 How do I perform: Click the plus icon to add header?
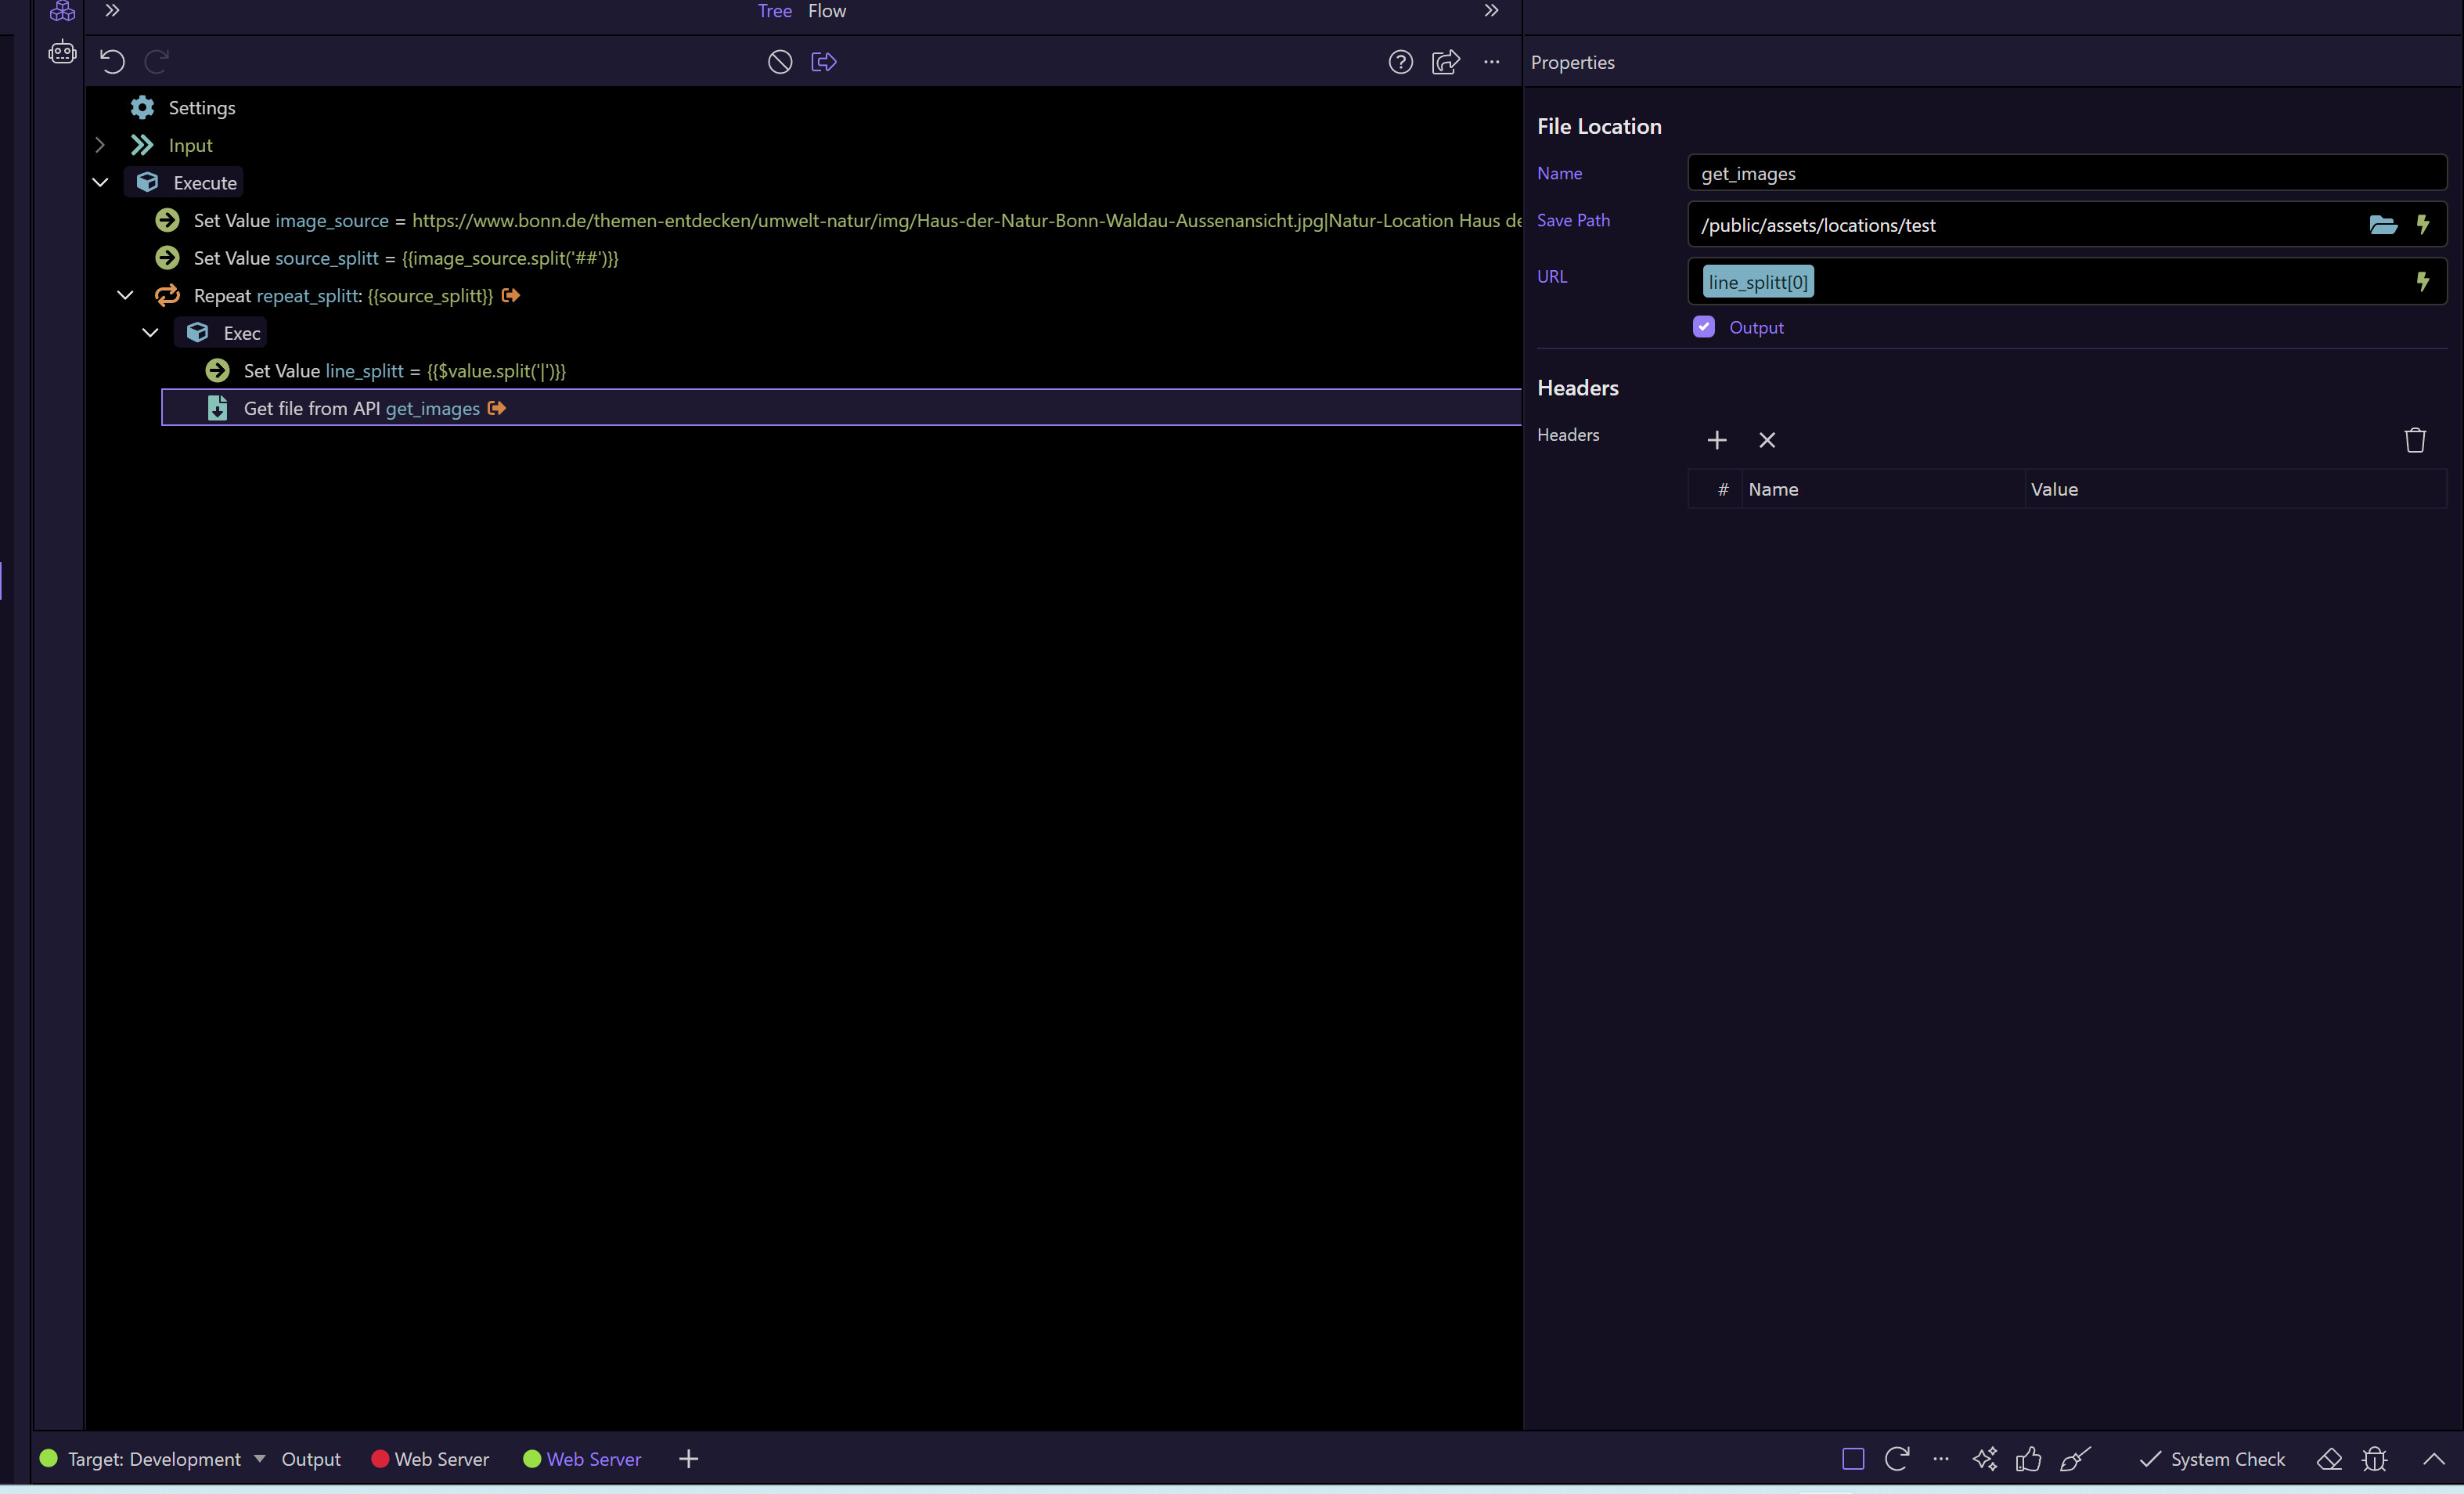tap(1717, 440)
